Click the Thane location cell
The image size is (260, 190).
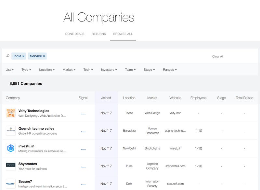(129, 113)
